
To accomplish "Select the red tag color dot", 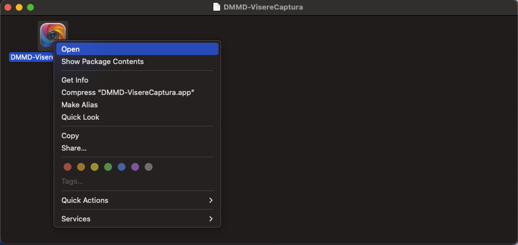I will (x=68, y=167).
